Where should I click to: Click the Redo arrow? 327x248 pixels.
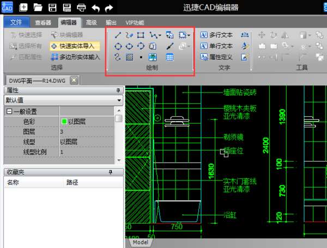point(109,8)
